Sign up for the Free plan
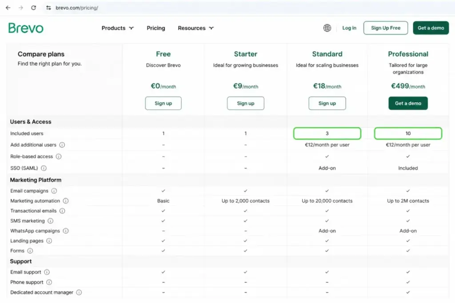 click(x=164, y=103)
